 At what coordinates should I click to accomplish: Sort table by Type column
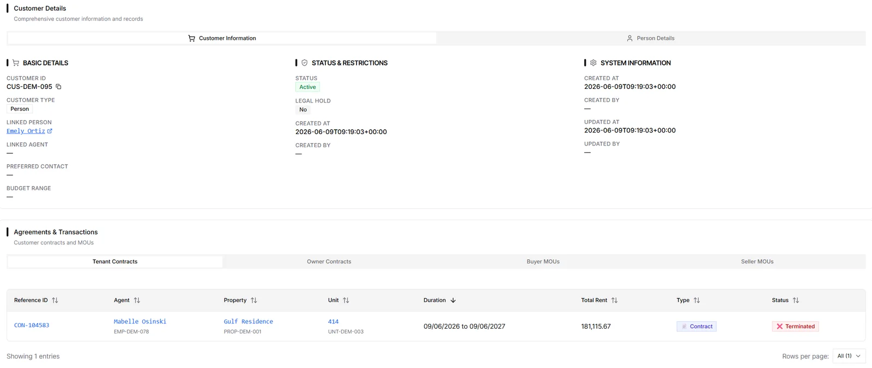[x=697, y=300]
